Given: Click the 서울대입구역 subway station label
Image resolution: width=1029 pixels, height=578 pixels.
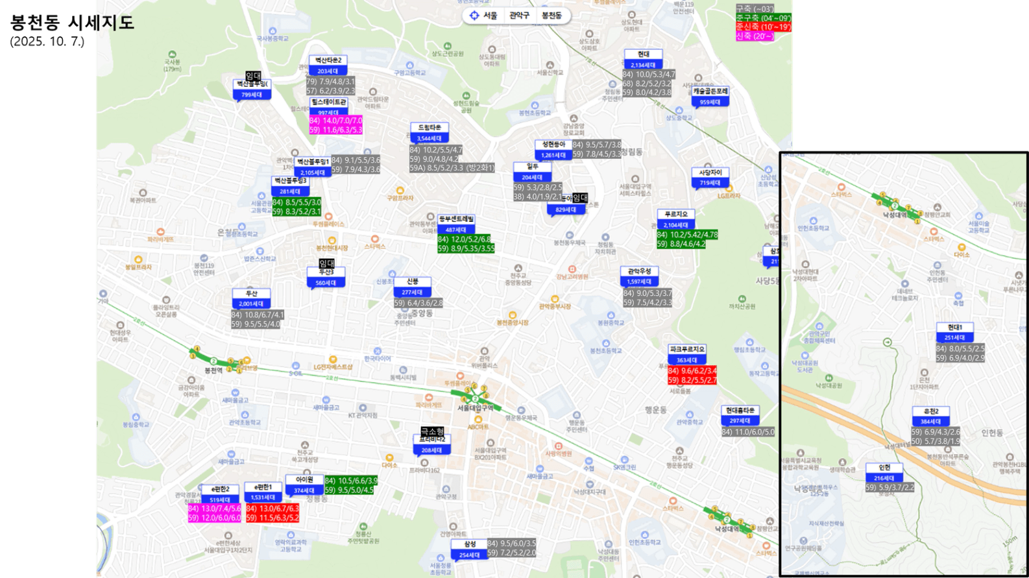Looking at the screenshot, I should [x=475, y=408].
